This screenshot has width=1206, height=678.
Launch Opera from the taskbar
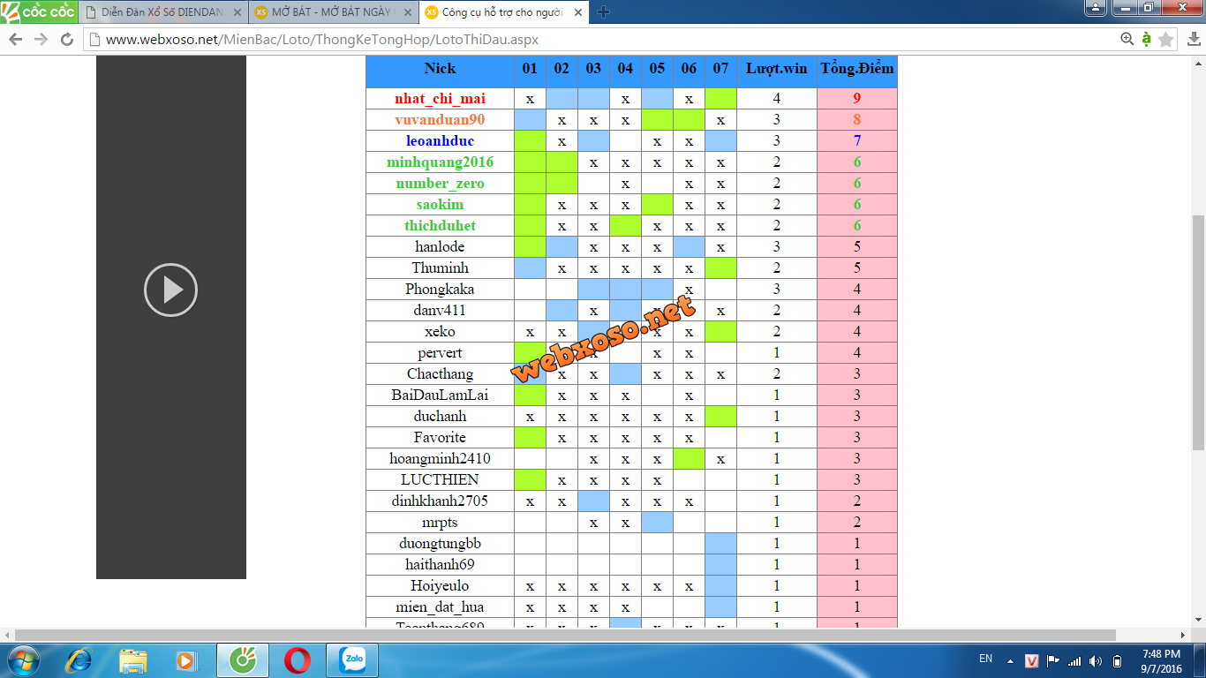pos(298,659)
